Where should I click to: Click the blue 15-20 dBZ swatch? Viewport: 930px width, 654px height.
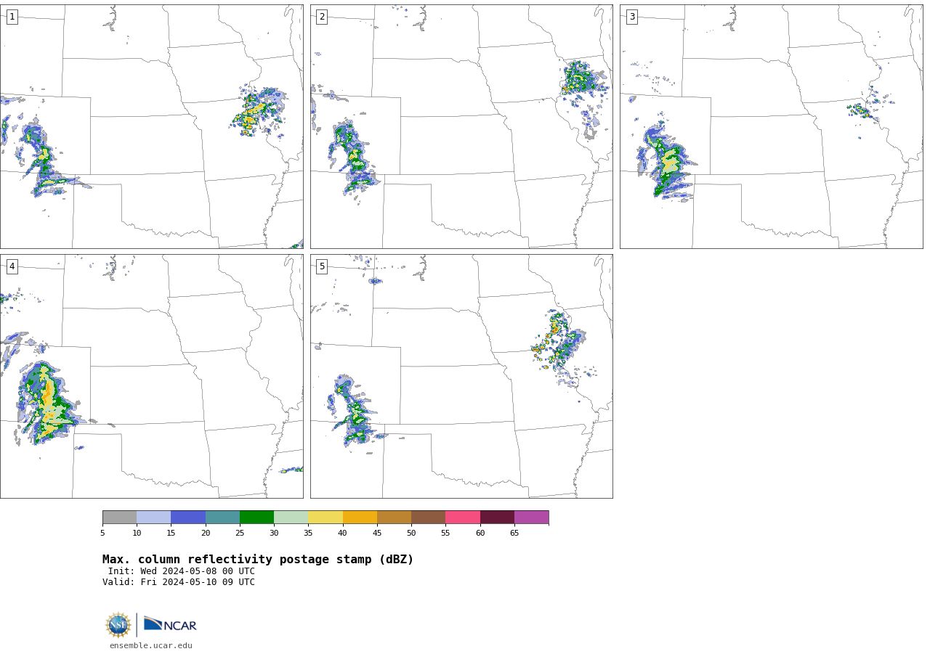(188, 517)
